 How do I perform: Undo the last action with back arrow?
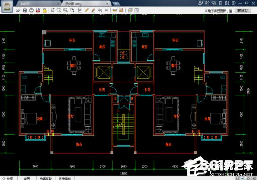click(100, 10)
